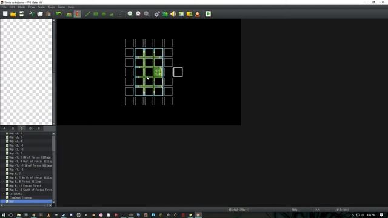This screenshot has width=388, height=218.
Task: Click the Copy icon in toolbar
Action: point(40,14)
